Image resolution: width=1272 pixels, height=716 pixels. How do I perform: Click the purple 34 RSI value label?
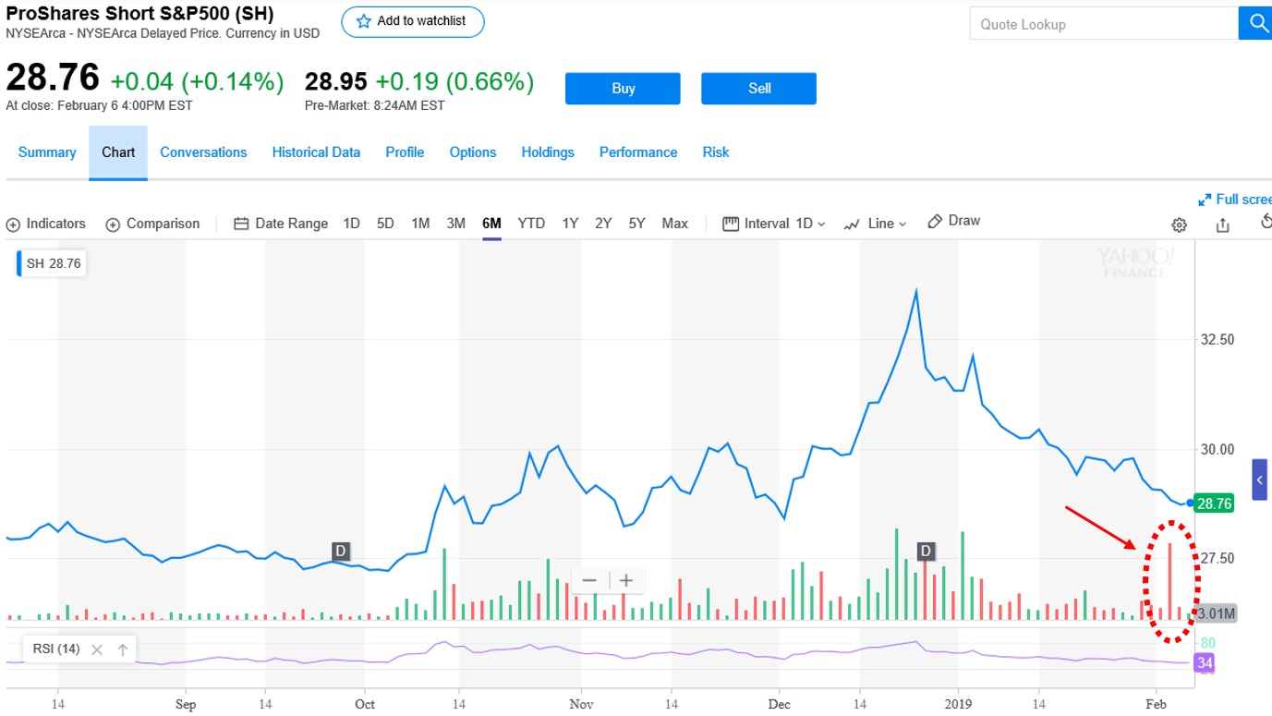click(x=1205, y=662)
